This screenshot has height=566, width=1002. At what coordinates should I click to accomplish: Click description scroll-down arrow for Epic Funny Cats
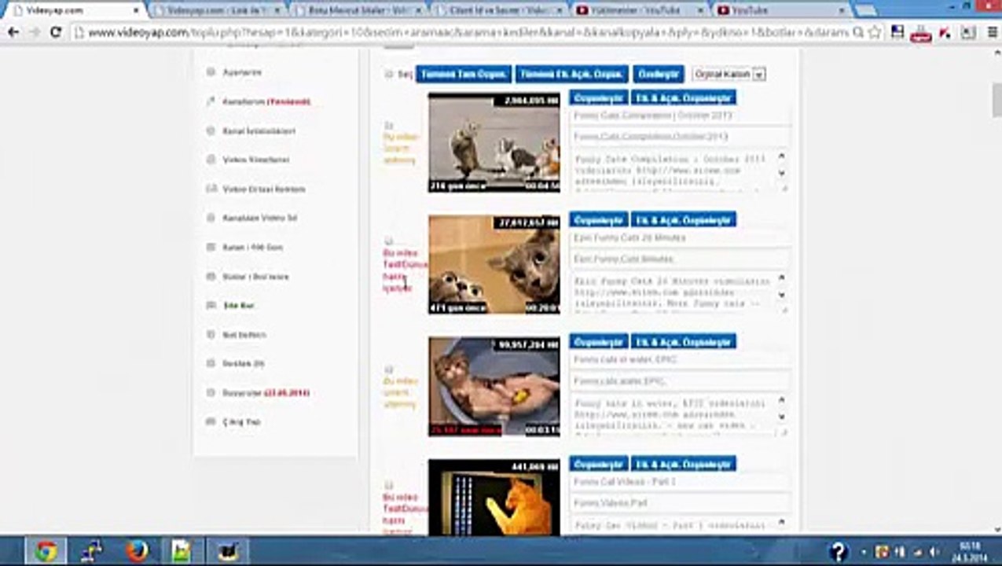click(x=782, y=296)
